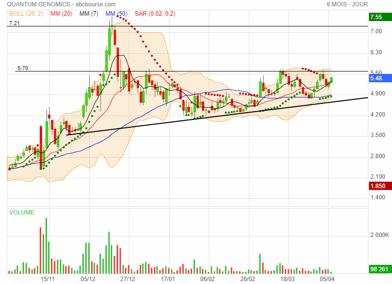Click the 2.800 price axis label
The image size is (392, 284).
[x=378, y=156]
